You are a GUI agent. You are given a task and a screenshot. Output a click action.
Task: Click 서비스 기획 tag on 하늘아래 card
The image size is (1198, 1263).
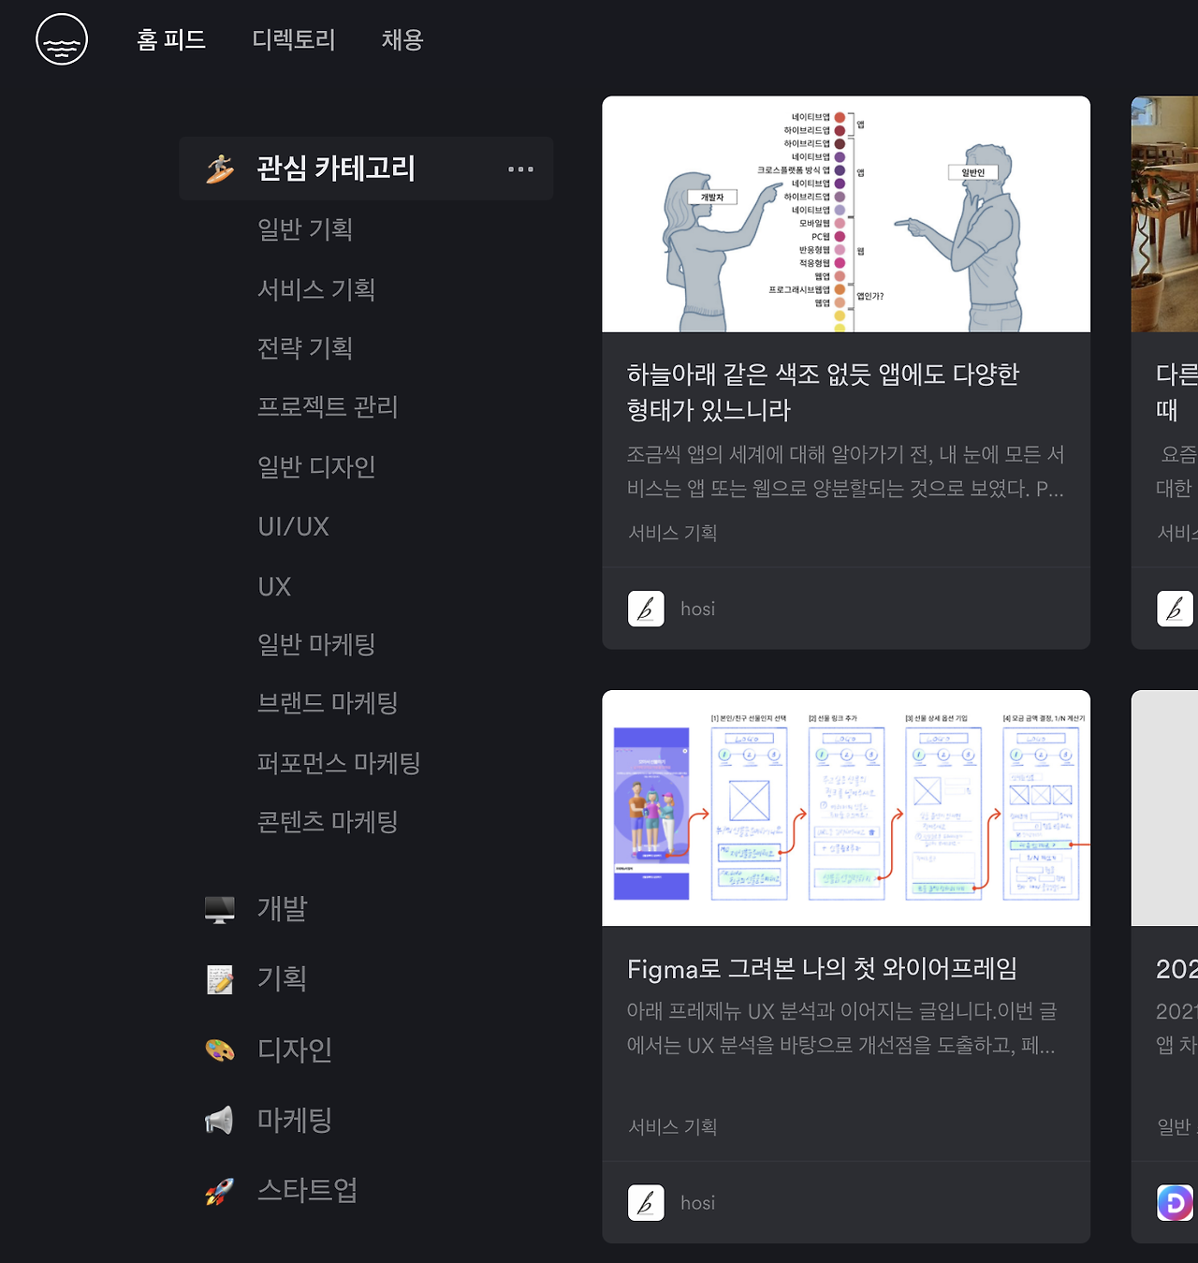point(672,533)
